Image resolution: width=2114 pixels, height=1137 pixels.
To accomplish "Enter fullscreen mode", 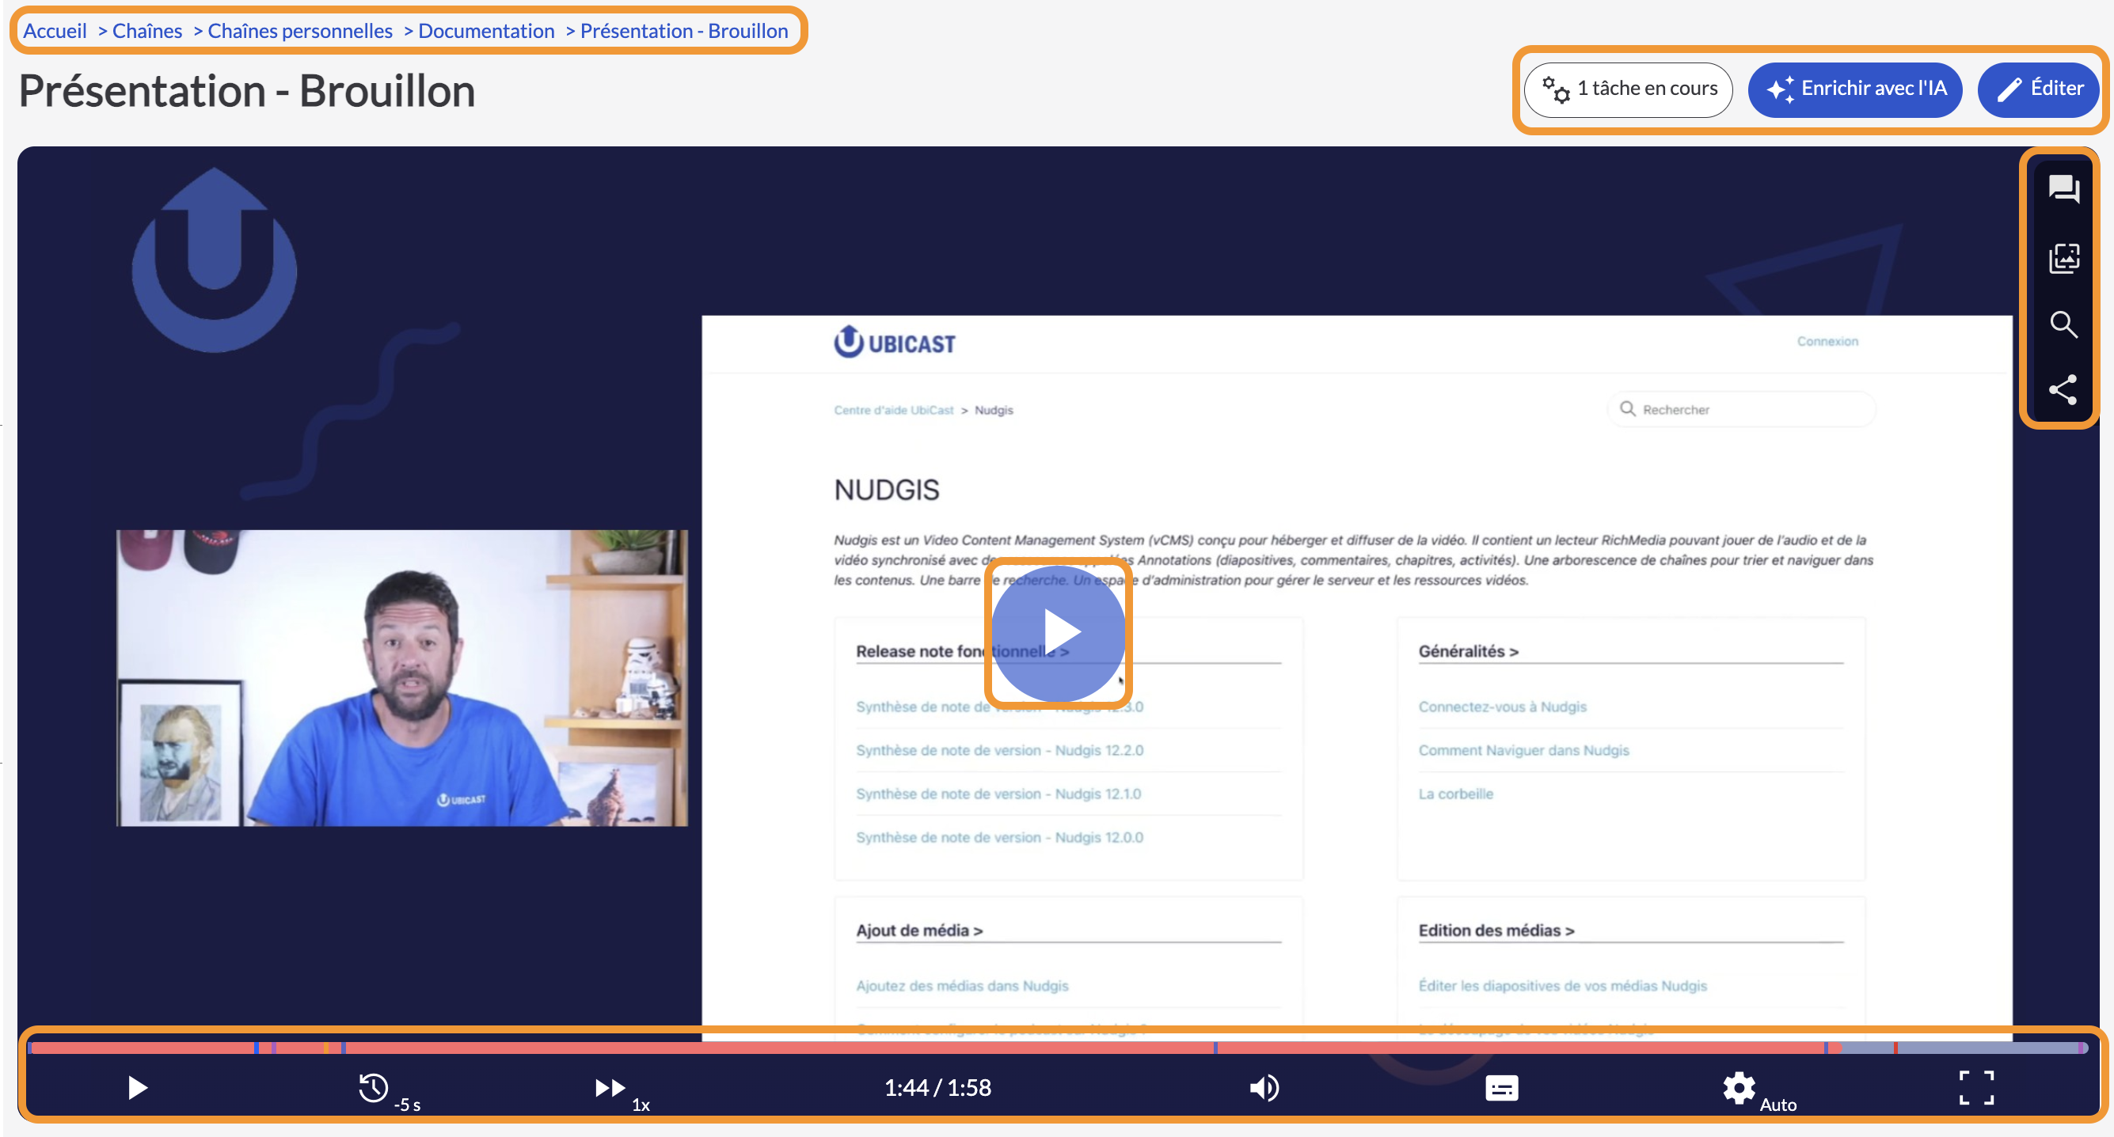I will click(x=1976, y=1088).
